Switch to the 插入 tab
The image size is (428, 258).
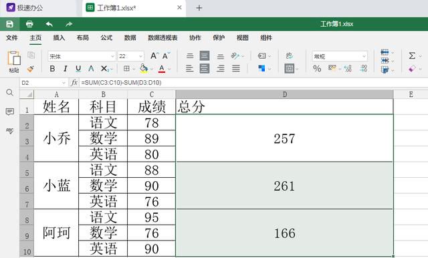(59, 37)
